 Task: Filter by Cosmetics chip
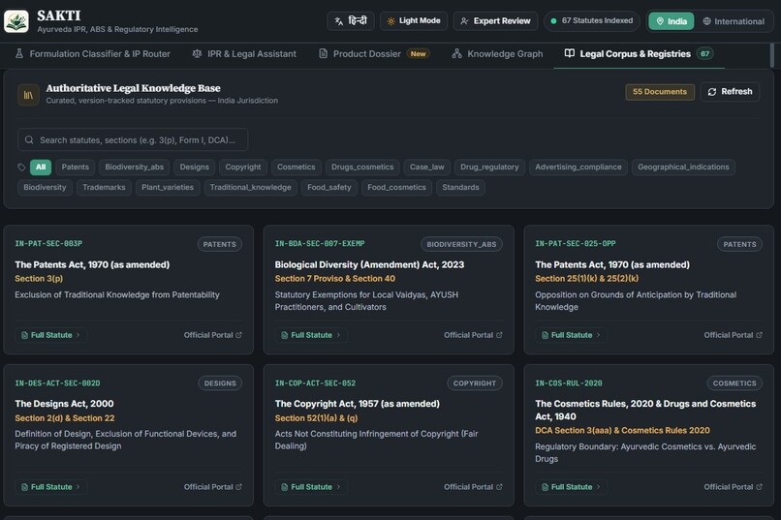296,168
